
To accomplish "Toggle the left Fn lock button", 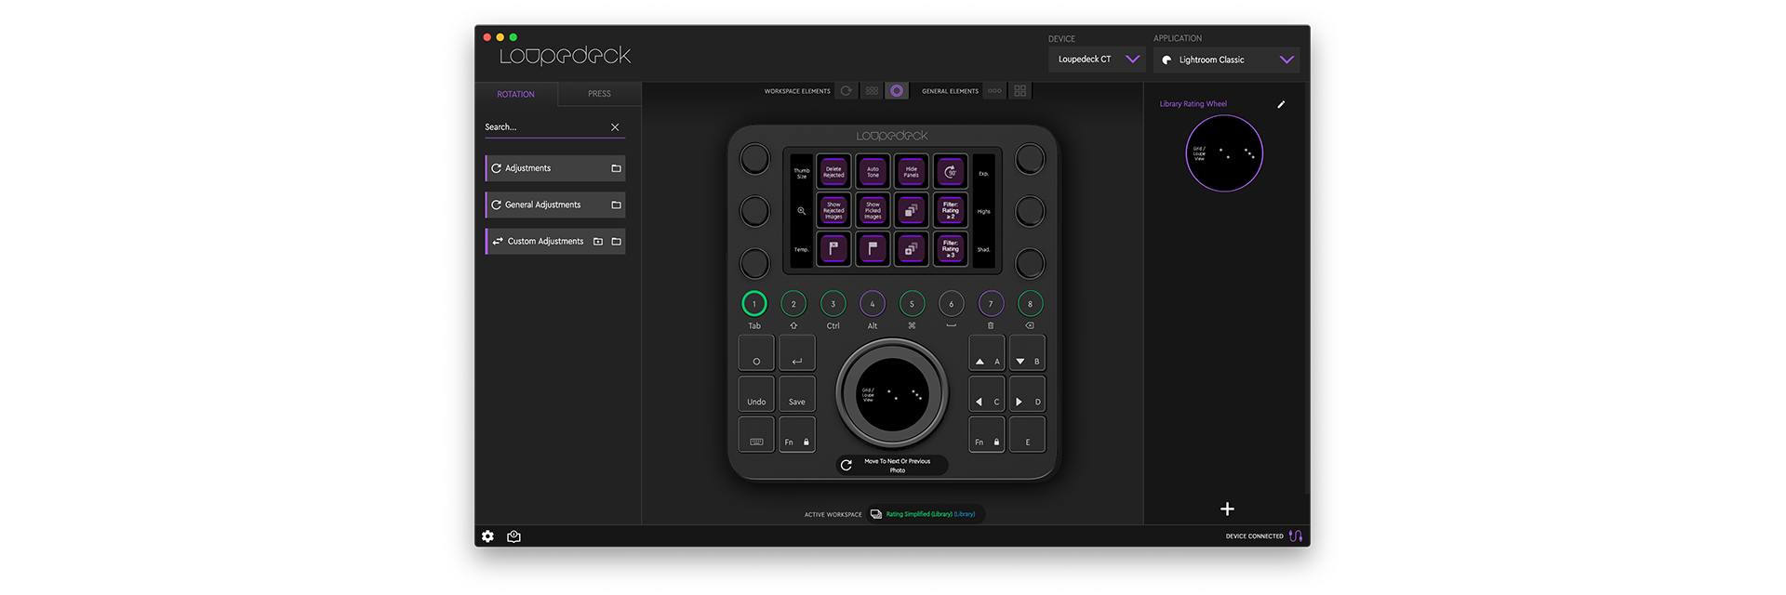I will 797,434.
